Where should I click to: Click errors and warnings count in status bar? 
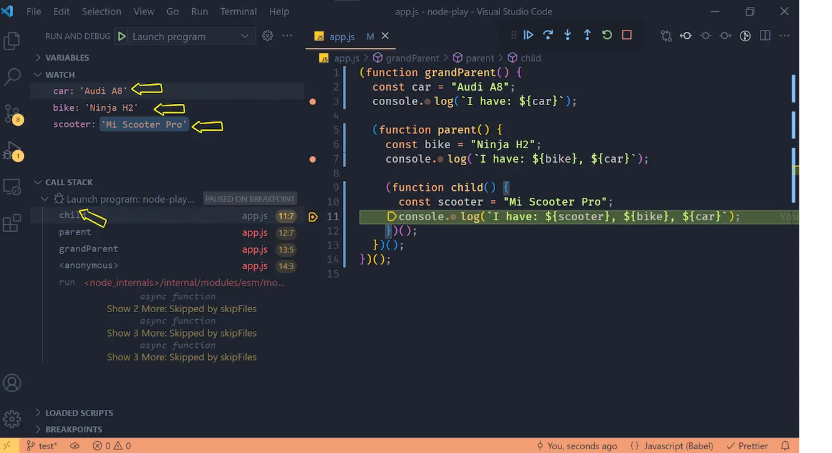(111, 445)
